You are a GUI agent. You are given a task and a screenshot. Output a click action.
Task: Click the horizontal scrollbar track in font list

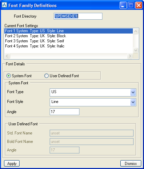pos(69,56)
